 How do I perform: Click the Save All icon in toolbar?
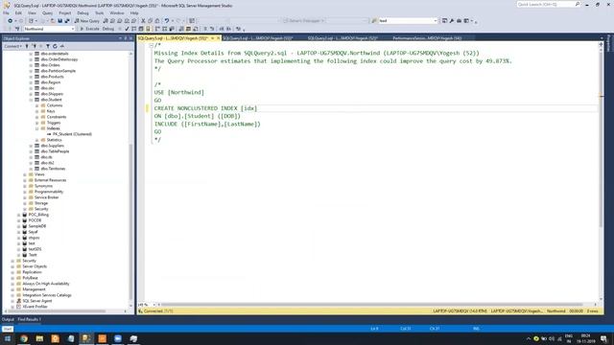[x=67, y=21]
